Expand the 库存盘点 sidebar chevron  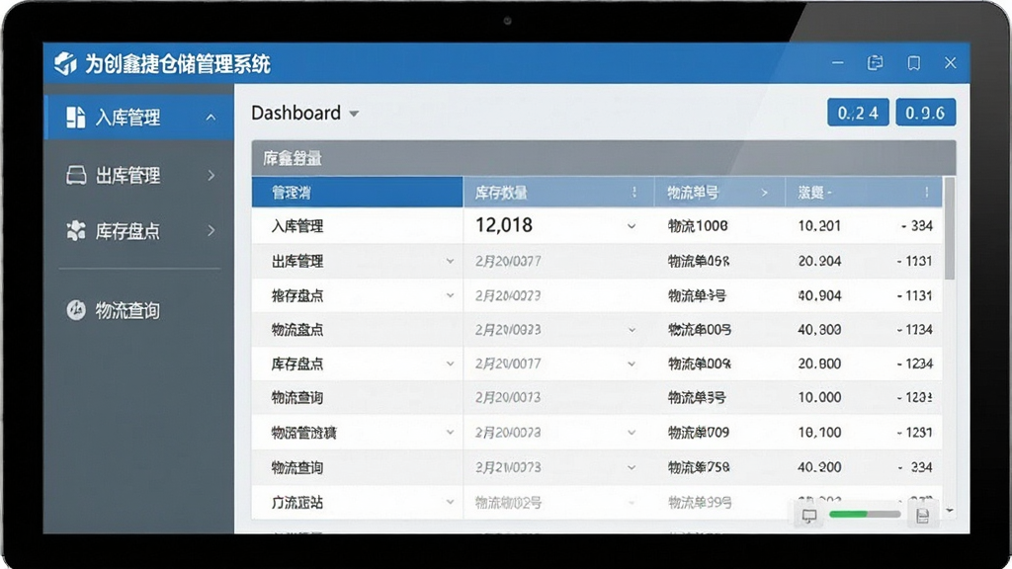[211, 230]
